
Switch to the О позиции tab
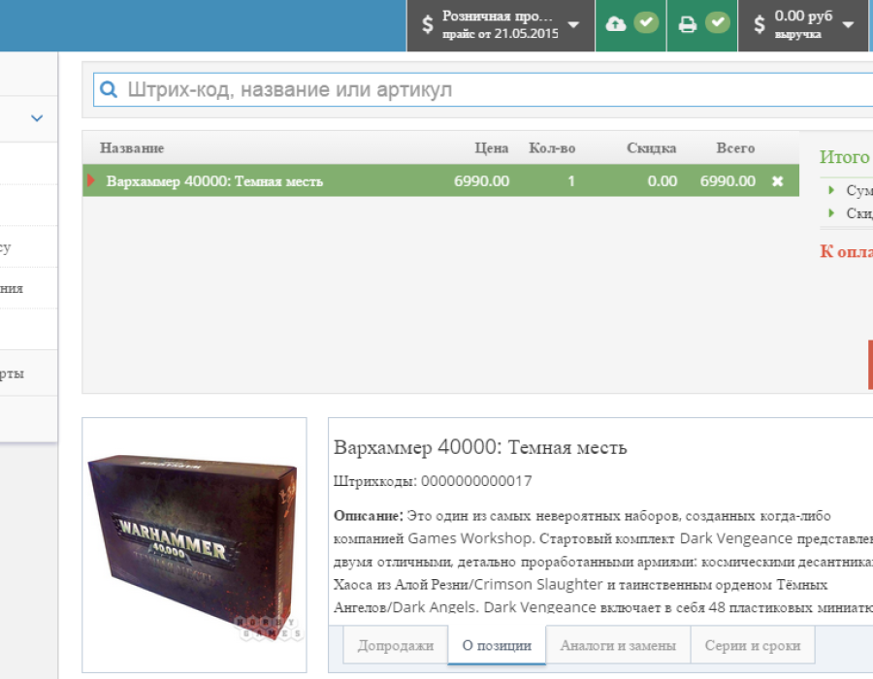497,645
